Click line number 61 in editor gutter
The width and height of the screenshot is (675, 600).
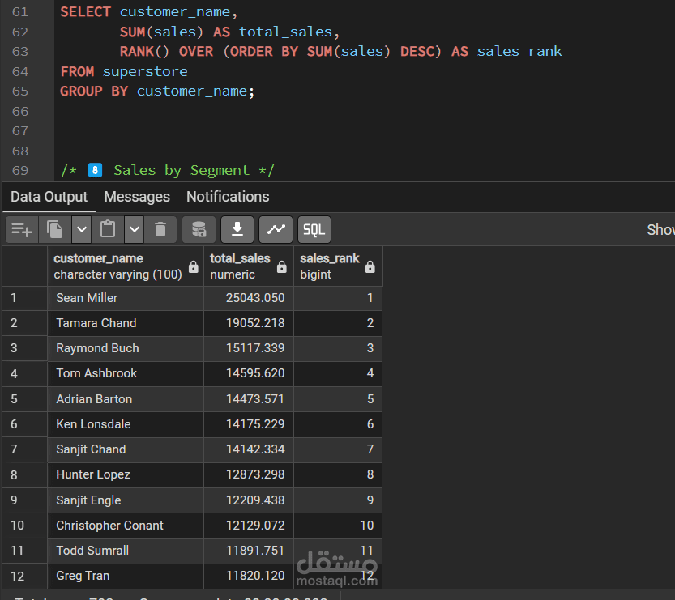pyautogui.click(x=20, y=12)
